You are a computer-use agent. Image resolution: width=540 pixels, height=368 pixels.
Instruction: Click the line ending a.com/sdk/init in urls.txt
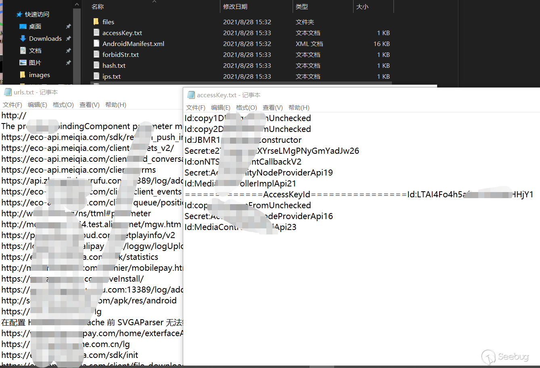click(69, 355)
